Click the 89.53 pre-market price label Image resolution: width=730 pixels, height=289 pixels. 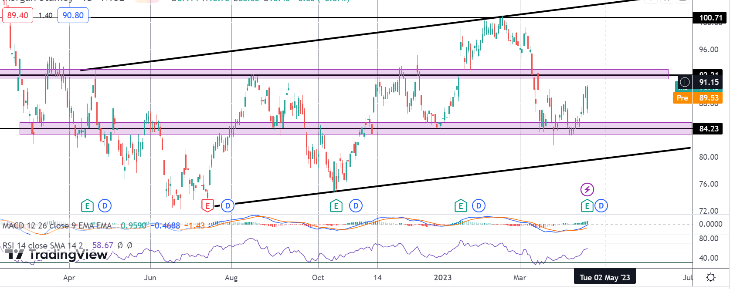[x=709, y=98]
